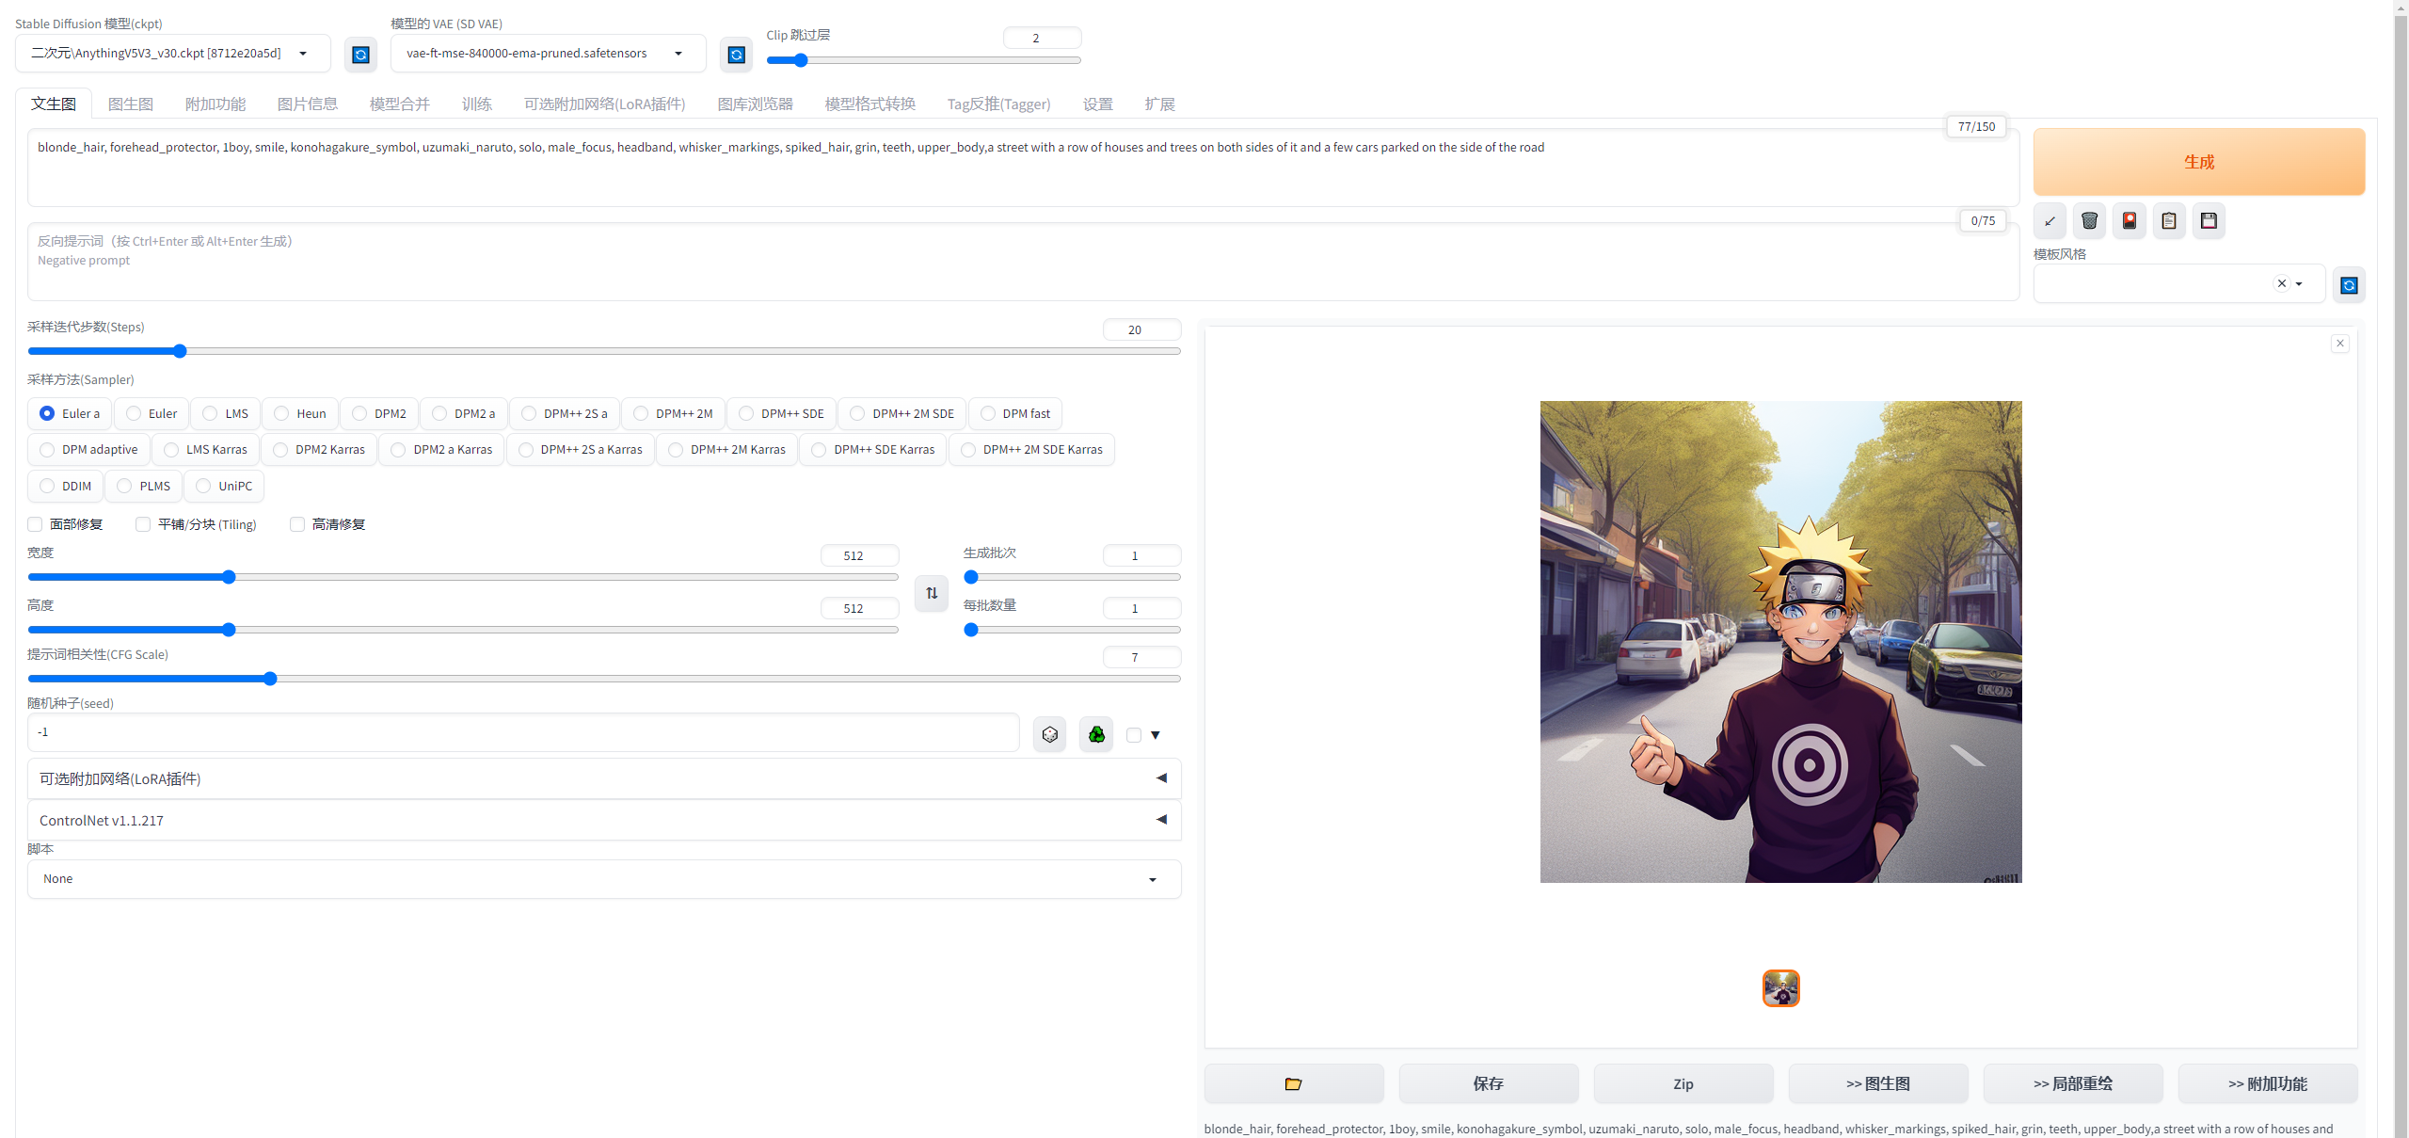Switch to the 图生图 tab
The width and height of the screenshot is (2409, 1138).
point(131,104)
